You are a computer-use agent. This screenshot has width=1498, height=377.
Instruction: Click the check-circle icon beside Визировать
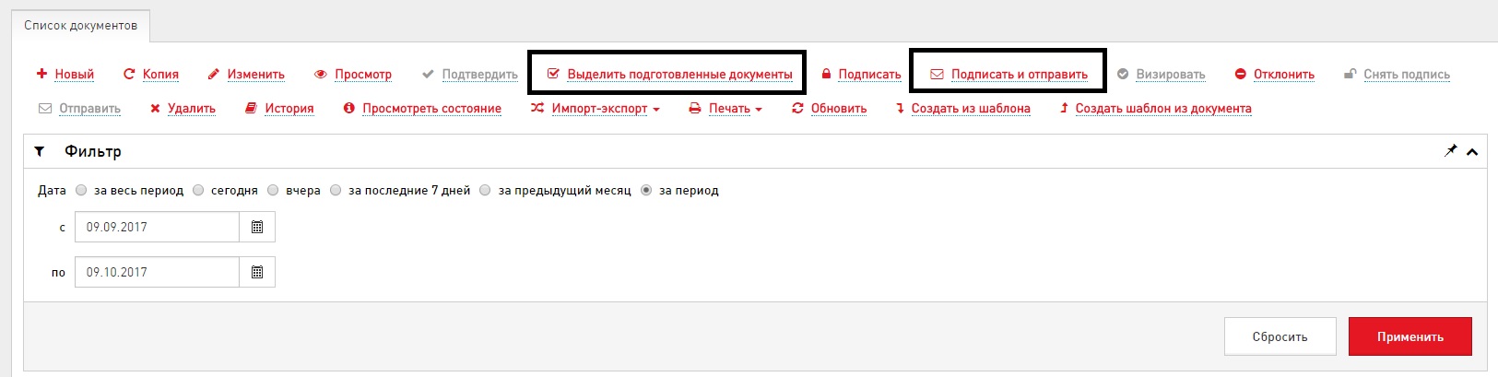[1123, 74]
